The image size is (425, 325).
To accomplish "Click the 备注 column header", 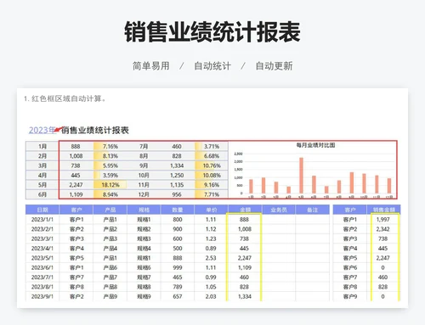I will pos(312,210).
